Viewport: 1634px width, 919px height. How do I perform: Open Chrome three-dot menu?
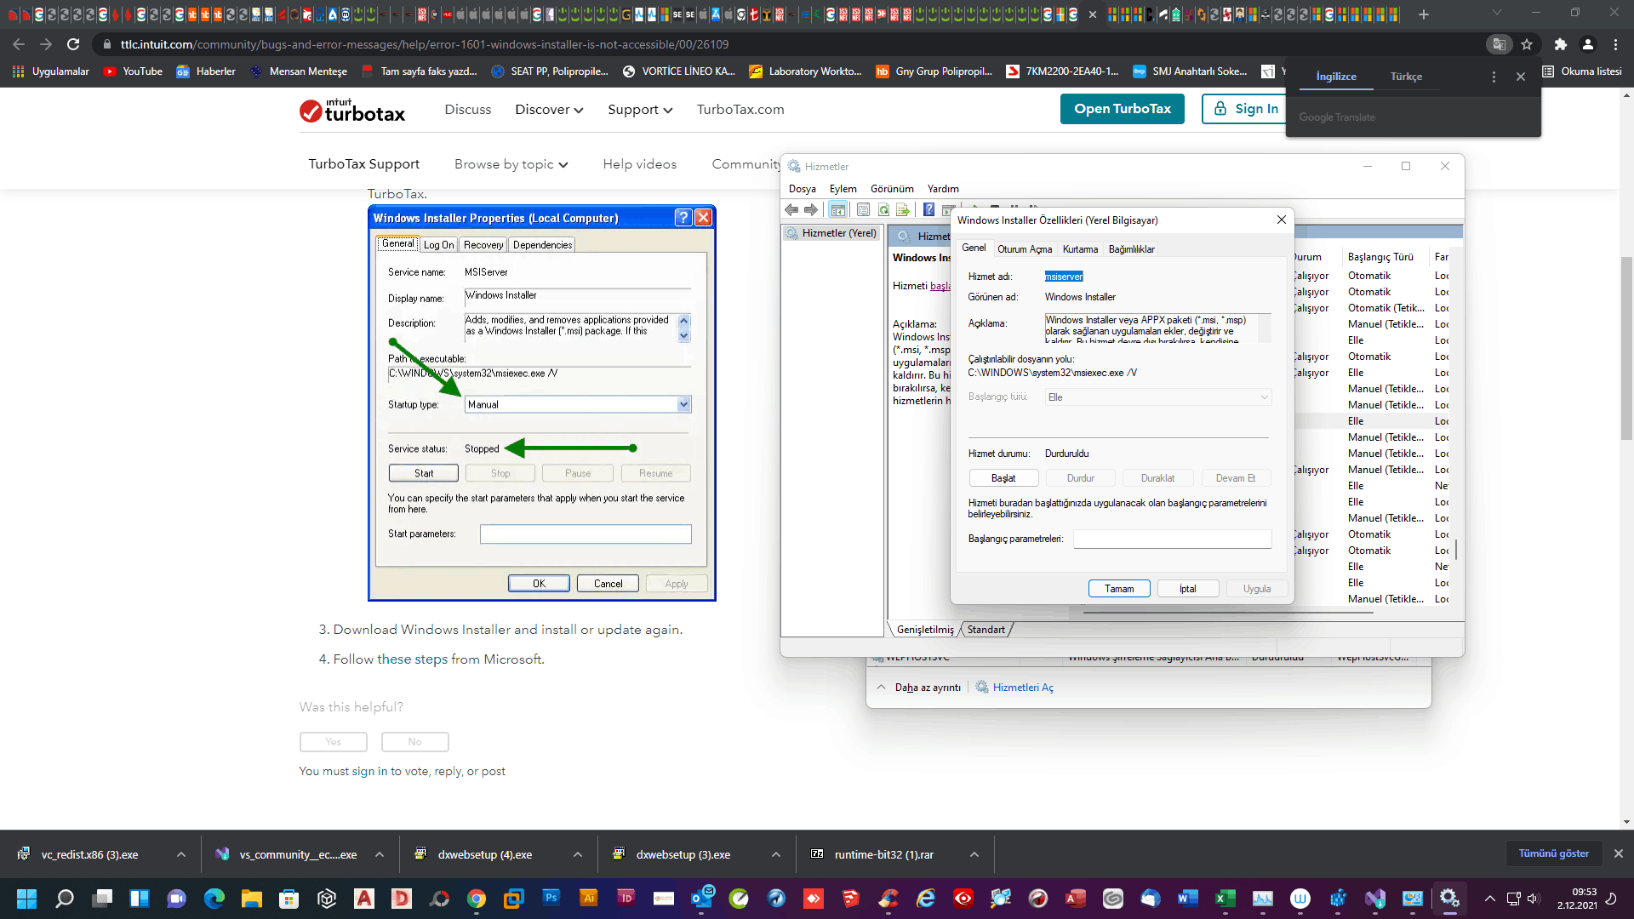[1615, 44]
